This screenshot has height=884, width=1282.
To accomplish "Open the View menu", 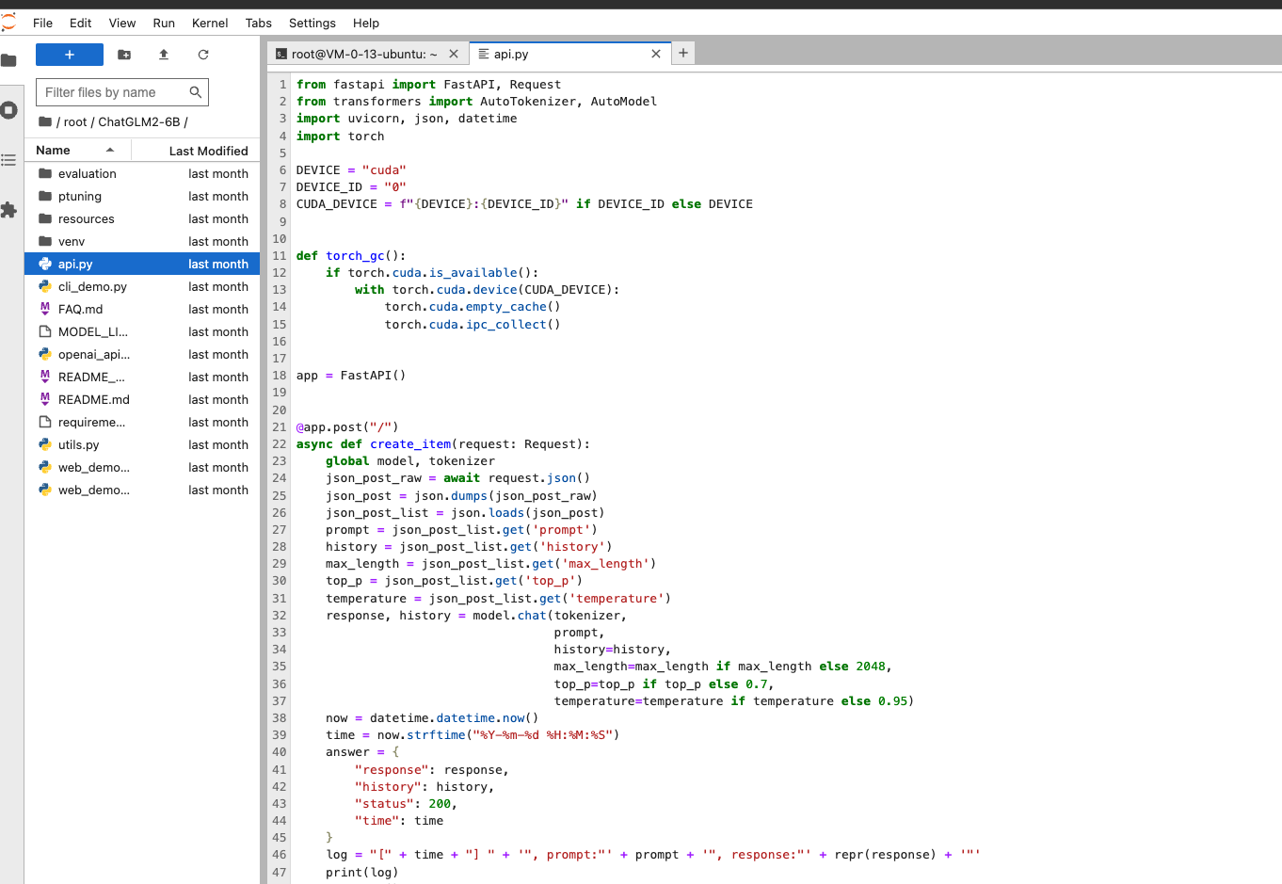I will click(x=122, y=23).
